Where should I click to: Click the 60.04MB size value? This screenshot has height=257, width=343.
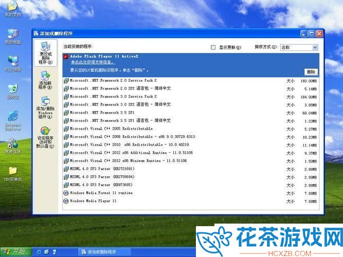click(x=310, y=113)
